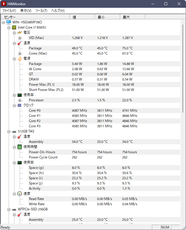Collapse the WTPCIe-SSD-256GB drive node
This screenshot has height=230, width=186.
tap(9, 210)
